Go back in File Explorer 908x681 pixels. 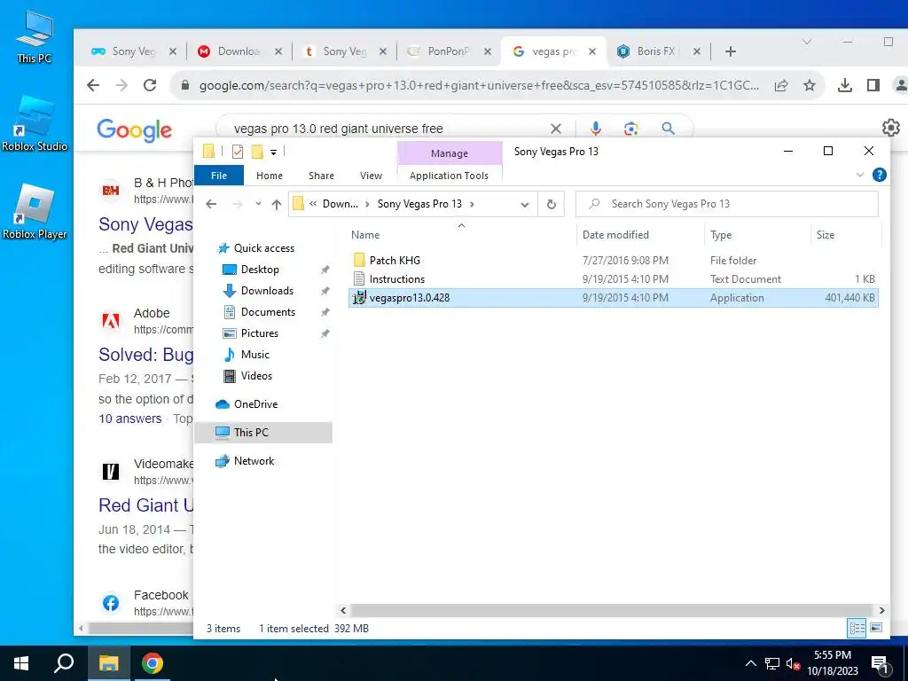pyautogui.click(x=211, y=204)
